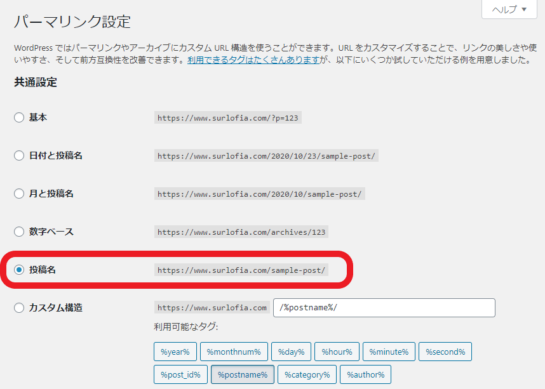Viewport: 545px width, 389px height.
Task: Click the sample-post URL for 投稿名
Action: point(241,270)
